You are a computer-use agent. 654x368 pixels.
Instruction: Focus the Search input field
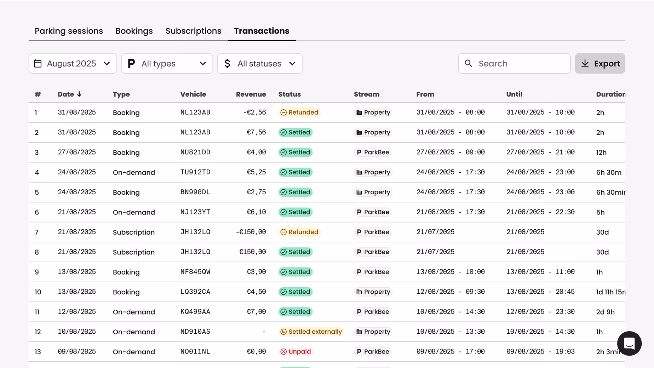click(514, 63)
